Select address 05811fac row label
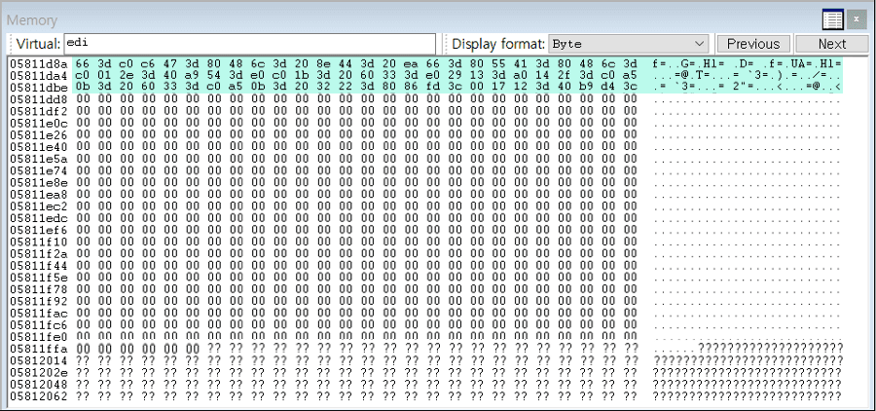 39,313
